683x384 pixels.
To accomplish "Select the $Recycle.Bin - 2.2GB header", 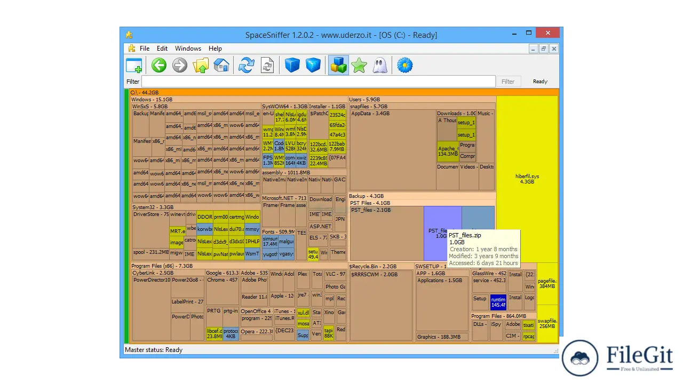I will [381, 266].
